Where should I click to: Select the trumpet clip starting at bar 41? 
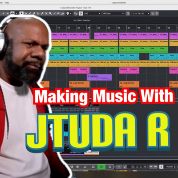pyautogui.click(x=124, y=71)
